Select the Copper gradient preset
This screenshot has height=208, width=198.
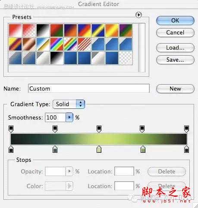pyautogui.click(x=29, y=44)
